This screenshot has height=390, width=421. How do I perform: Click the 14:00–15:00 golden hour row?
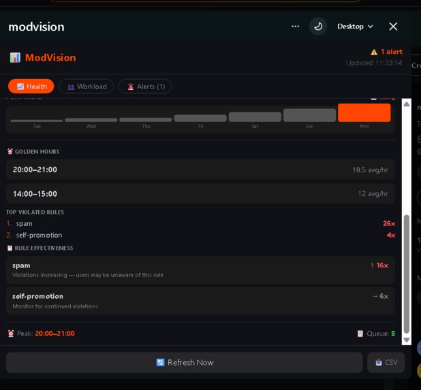tap(200, 194)
